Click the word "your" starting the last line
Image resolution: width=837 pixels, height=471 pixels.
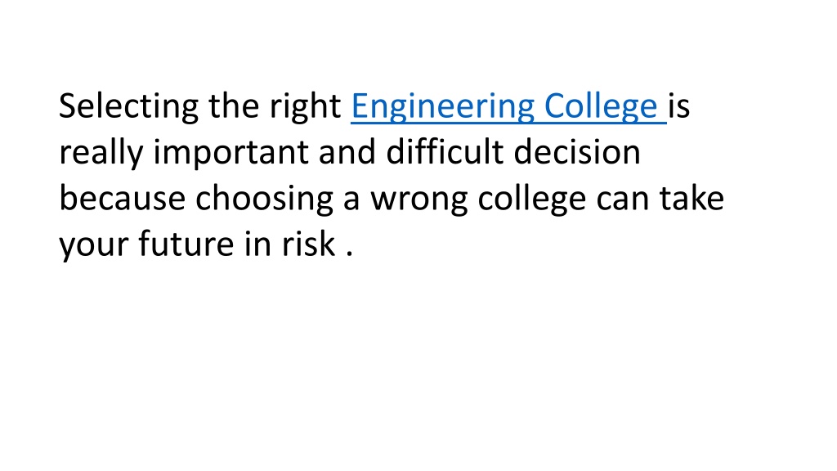pyautogui.click(x=94, y=245)
